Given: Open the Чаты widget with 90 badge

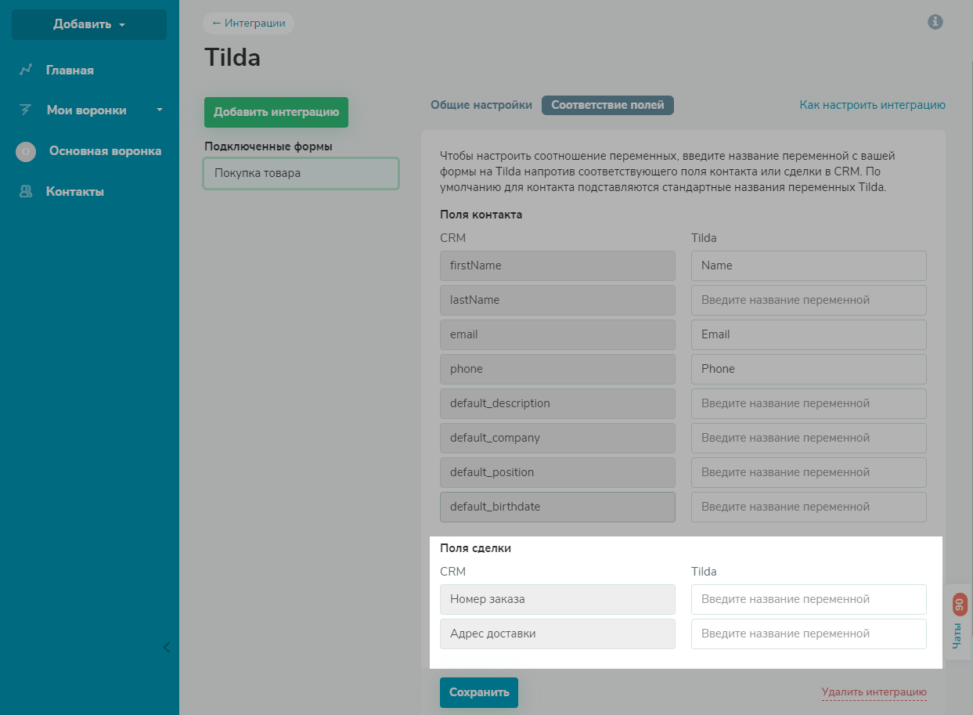Looking at the screenshot, I should pos(959,622).
